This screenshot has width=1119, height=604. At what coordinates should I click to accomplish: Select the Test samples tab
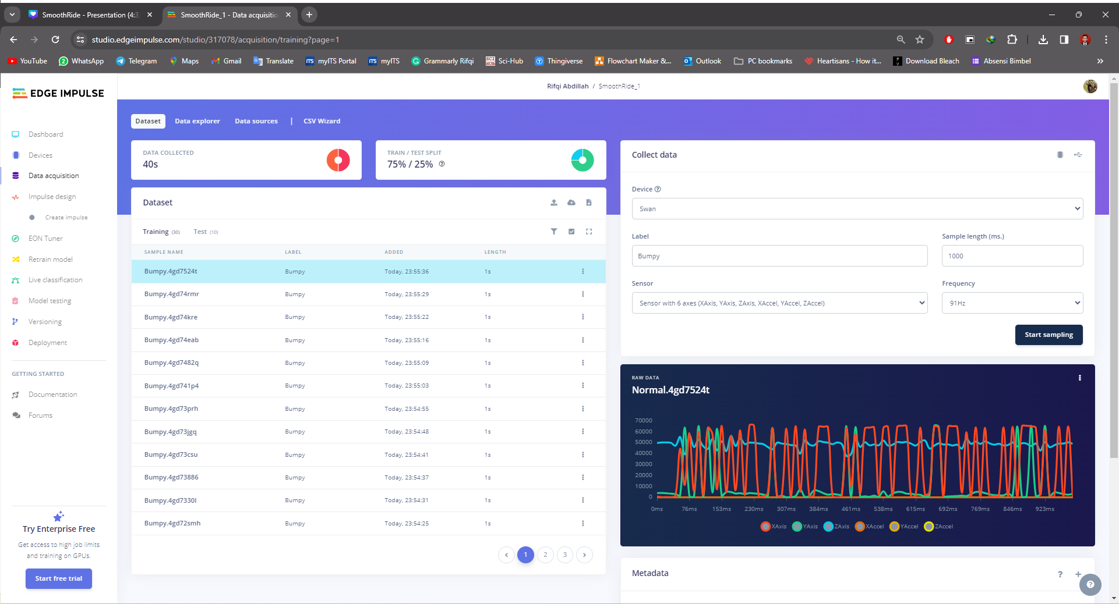click(206, 232)
